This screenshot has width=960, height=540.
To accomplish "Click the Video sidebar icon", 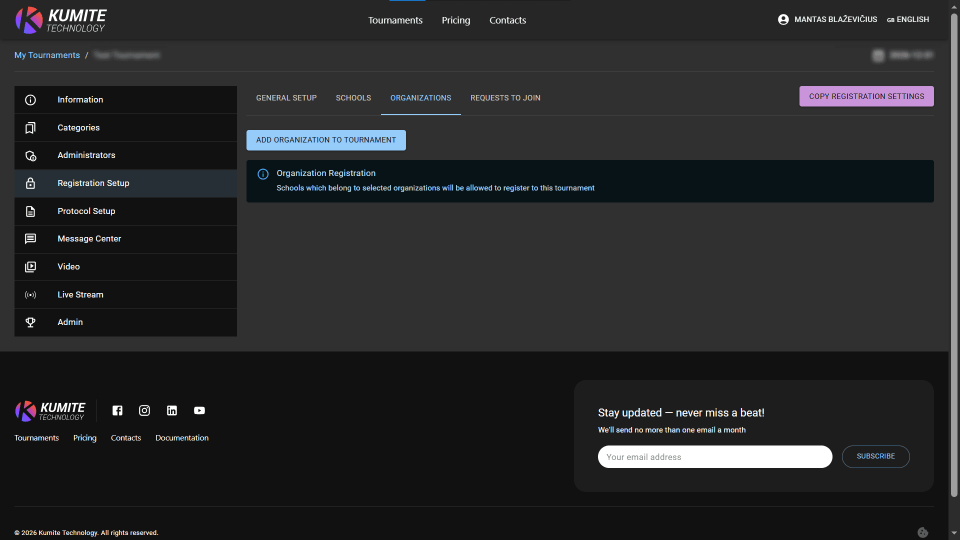I will tap(30, 266).
